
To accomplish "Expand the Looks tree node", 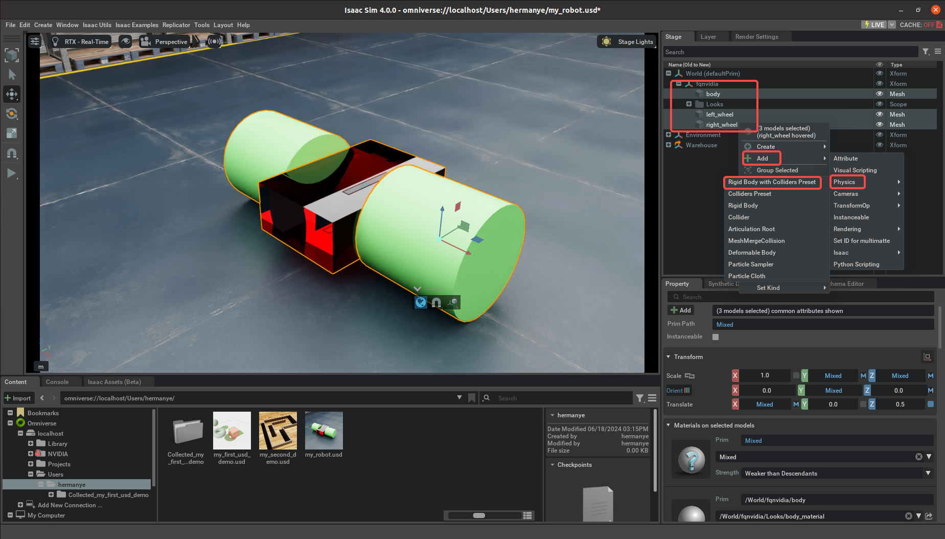I will click(689, 104).
